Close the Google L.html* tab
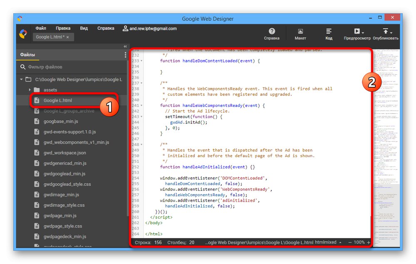 68,37
